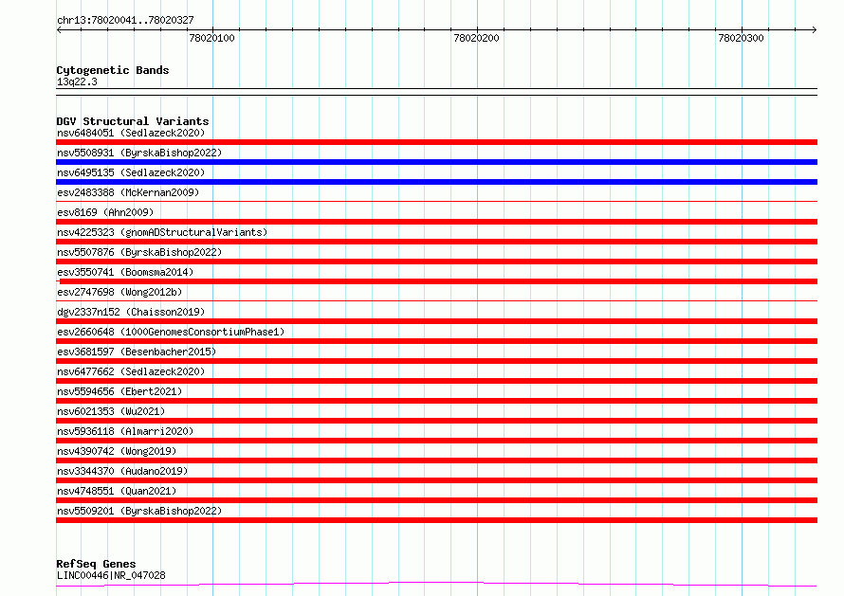Click the nsv5936118 (Almarri2020) label
This screenshot has height=596, width=844.
tap(125, 431)
